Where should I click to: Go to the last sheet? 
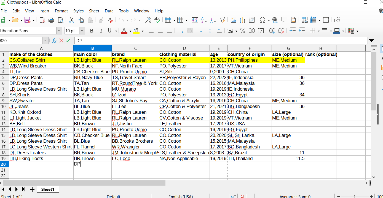click(23, 189)
